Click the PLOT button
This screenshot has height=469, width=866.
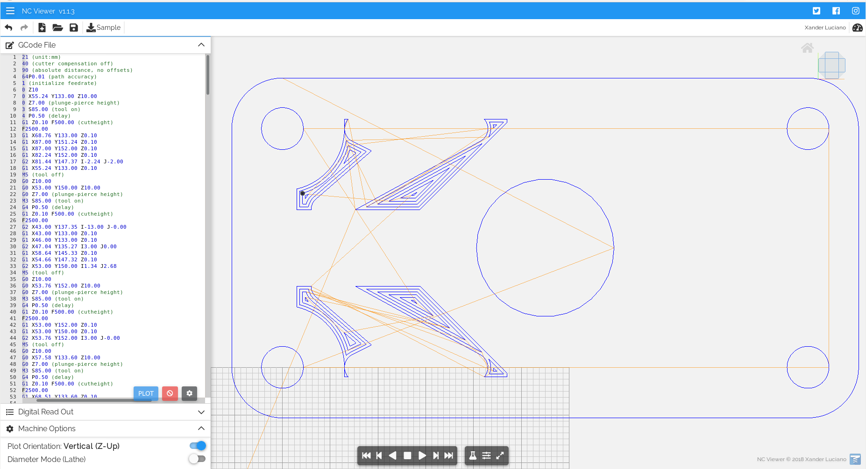pyautogui.click(x=146, y=393)
